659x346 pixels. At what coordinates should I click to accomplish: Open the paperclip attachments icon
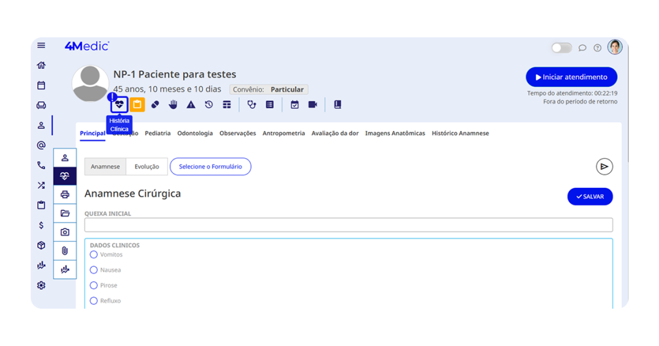(65, 251)
